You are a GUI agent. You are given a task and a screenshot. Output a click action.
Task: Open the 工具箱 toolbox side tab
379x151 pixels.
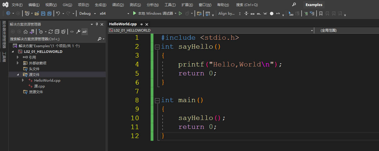4,57
